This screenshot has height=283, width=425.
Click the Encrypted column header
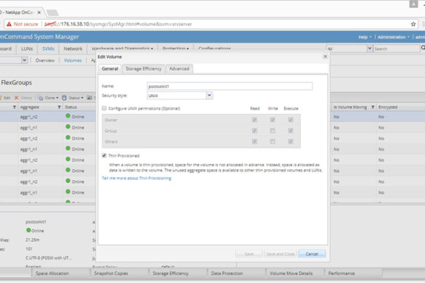pos(388,107)
